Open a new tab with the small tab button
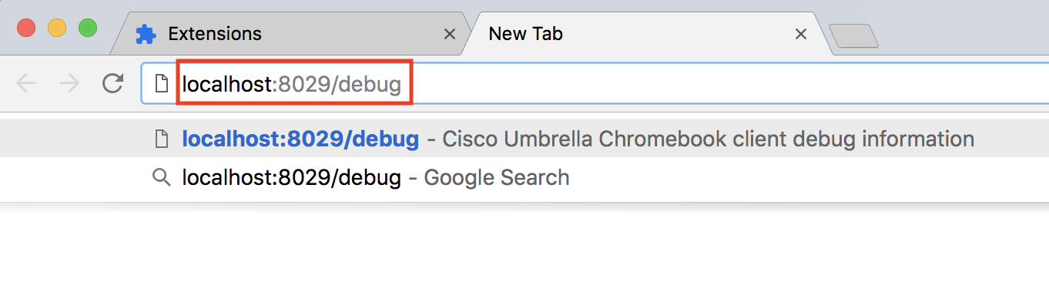The height and width of the screenshot is (282, 1049). coord(853,36)
